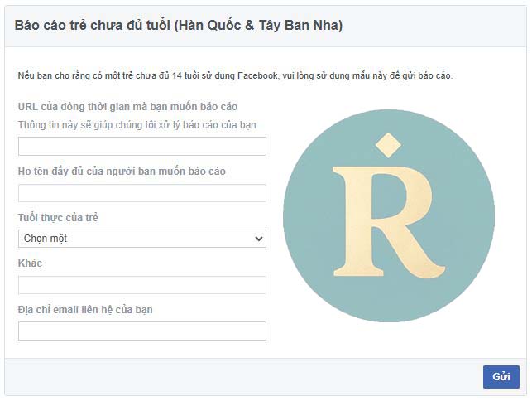This screenshot has width=532, height=406.
Task: Click the full name text box
Action: (x=142, y=193)
